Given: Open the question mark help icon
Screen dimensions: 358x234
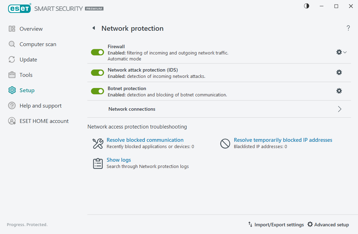Looking at the screenshot, I should tap(348, 28).
